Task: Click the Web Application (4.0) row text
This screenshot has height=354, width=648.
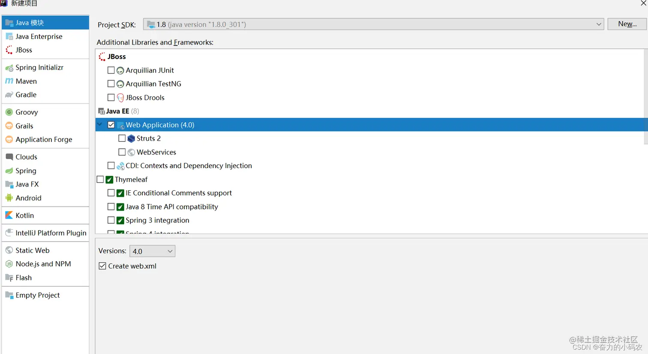Action: 160,125
